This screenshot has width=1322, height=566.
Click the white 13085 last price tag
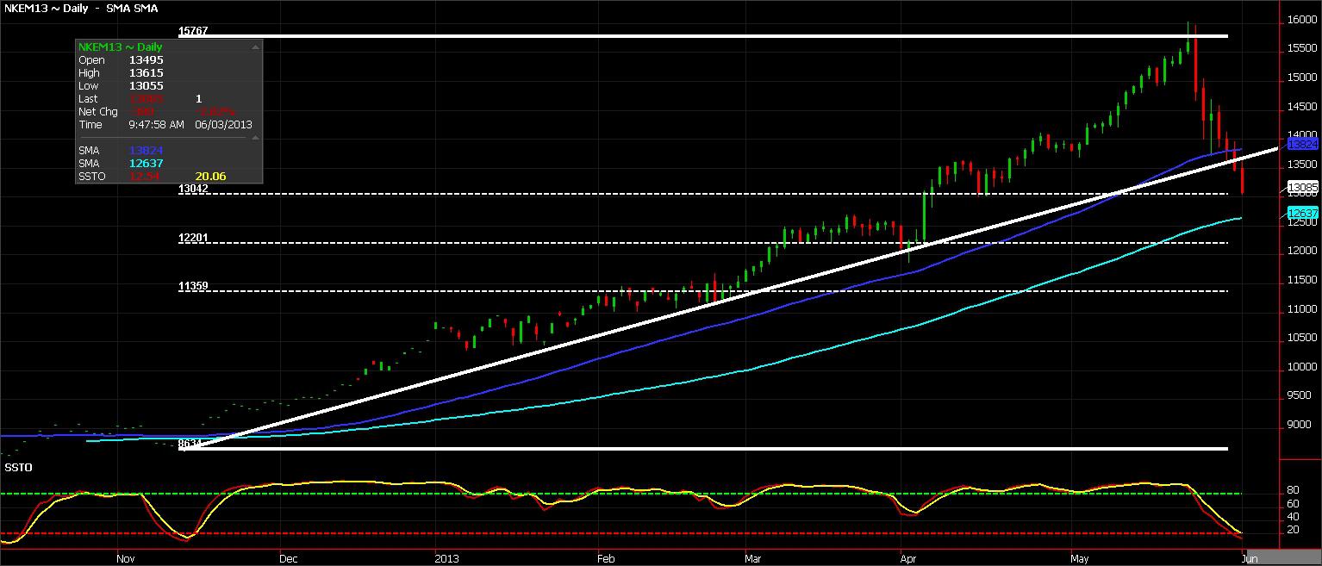click(x=1305, y=186)
